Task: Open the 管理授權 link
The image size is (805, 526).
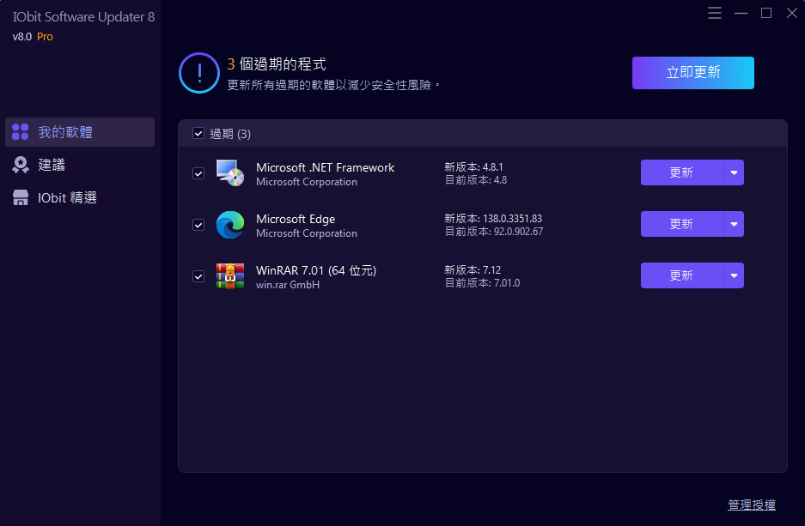Action: 752,505
